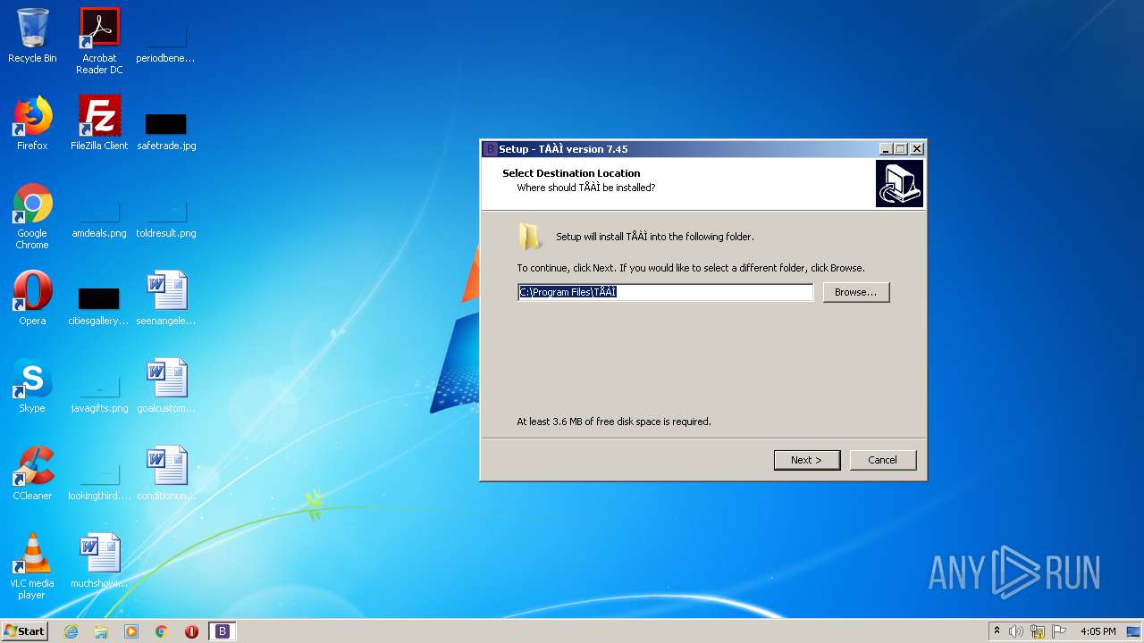This screenshot has width=1144, height=643.
Task: Select the FileZilla Client shortcut
Action: [x=99, y=123]
